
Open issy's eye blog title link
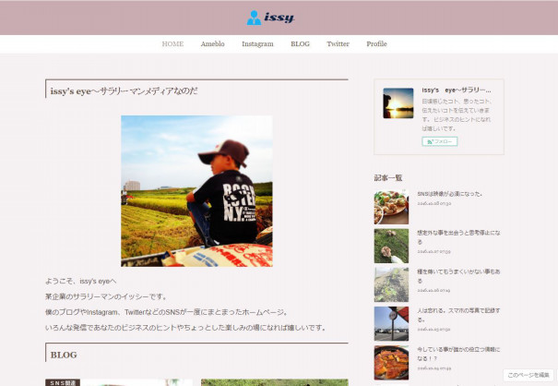click(457, 90)
